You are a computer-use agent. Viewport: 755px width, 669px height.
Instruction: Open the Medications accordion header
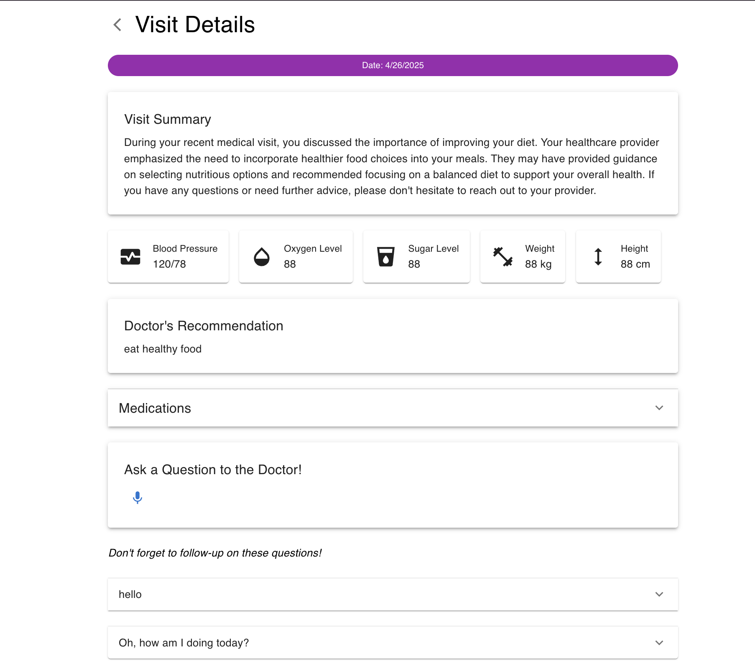point(376,408)
